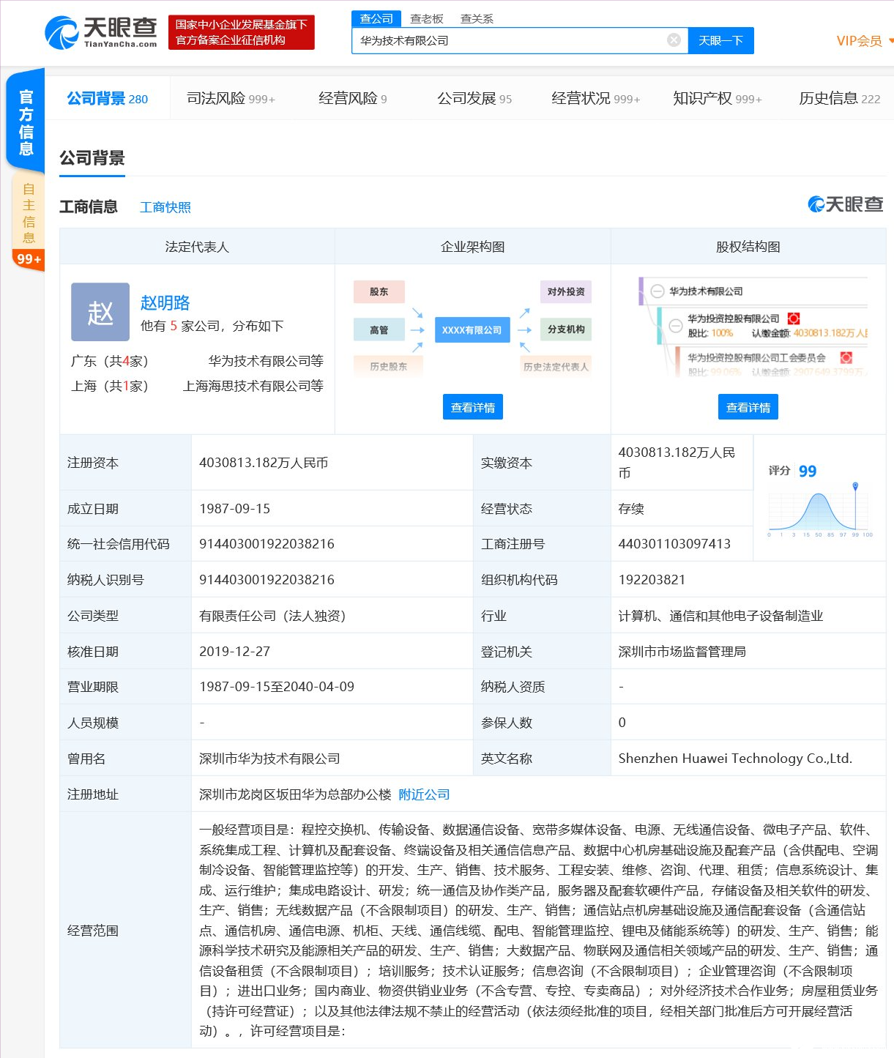This screenshot has width=894, height=1058.
Task: Open the VIP会员 dropdown arrow
Action: tap(890, 40)
